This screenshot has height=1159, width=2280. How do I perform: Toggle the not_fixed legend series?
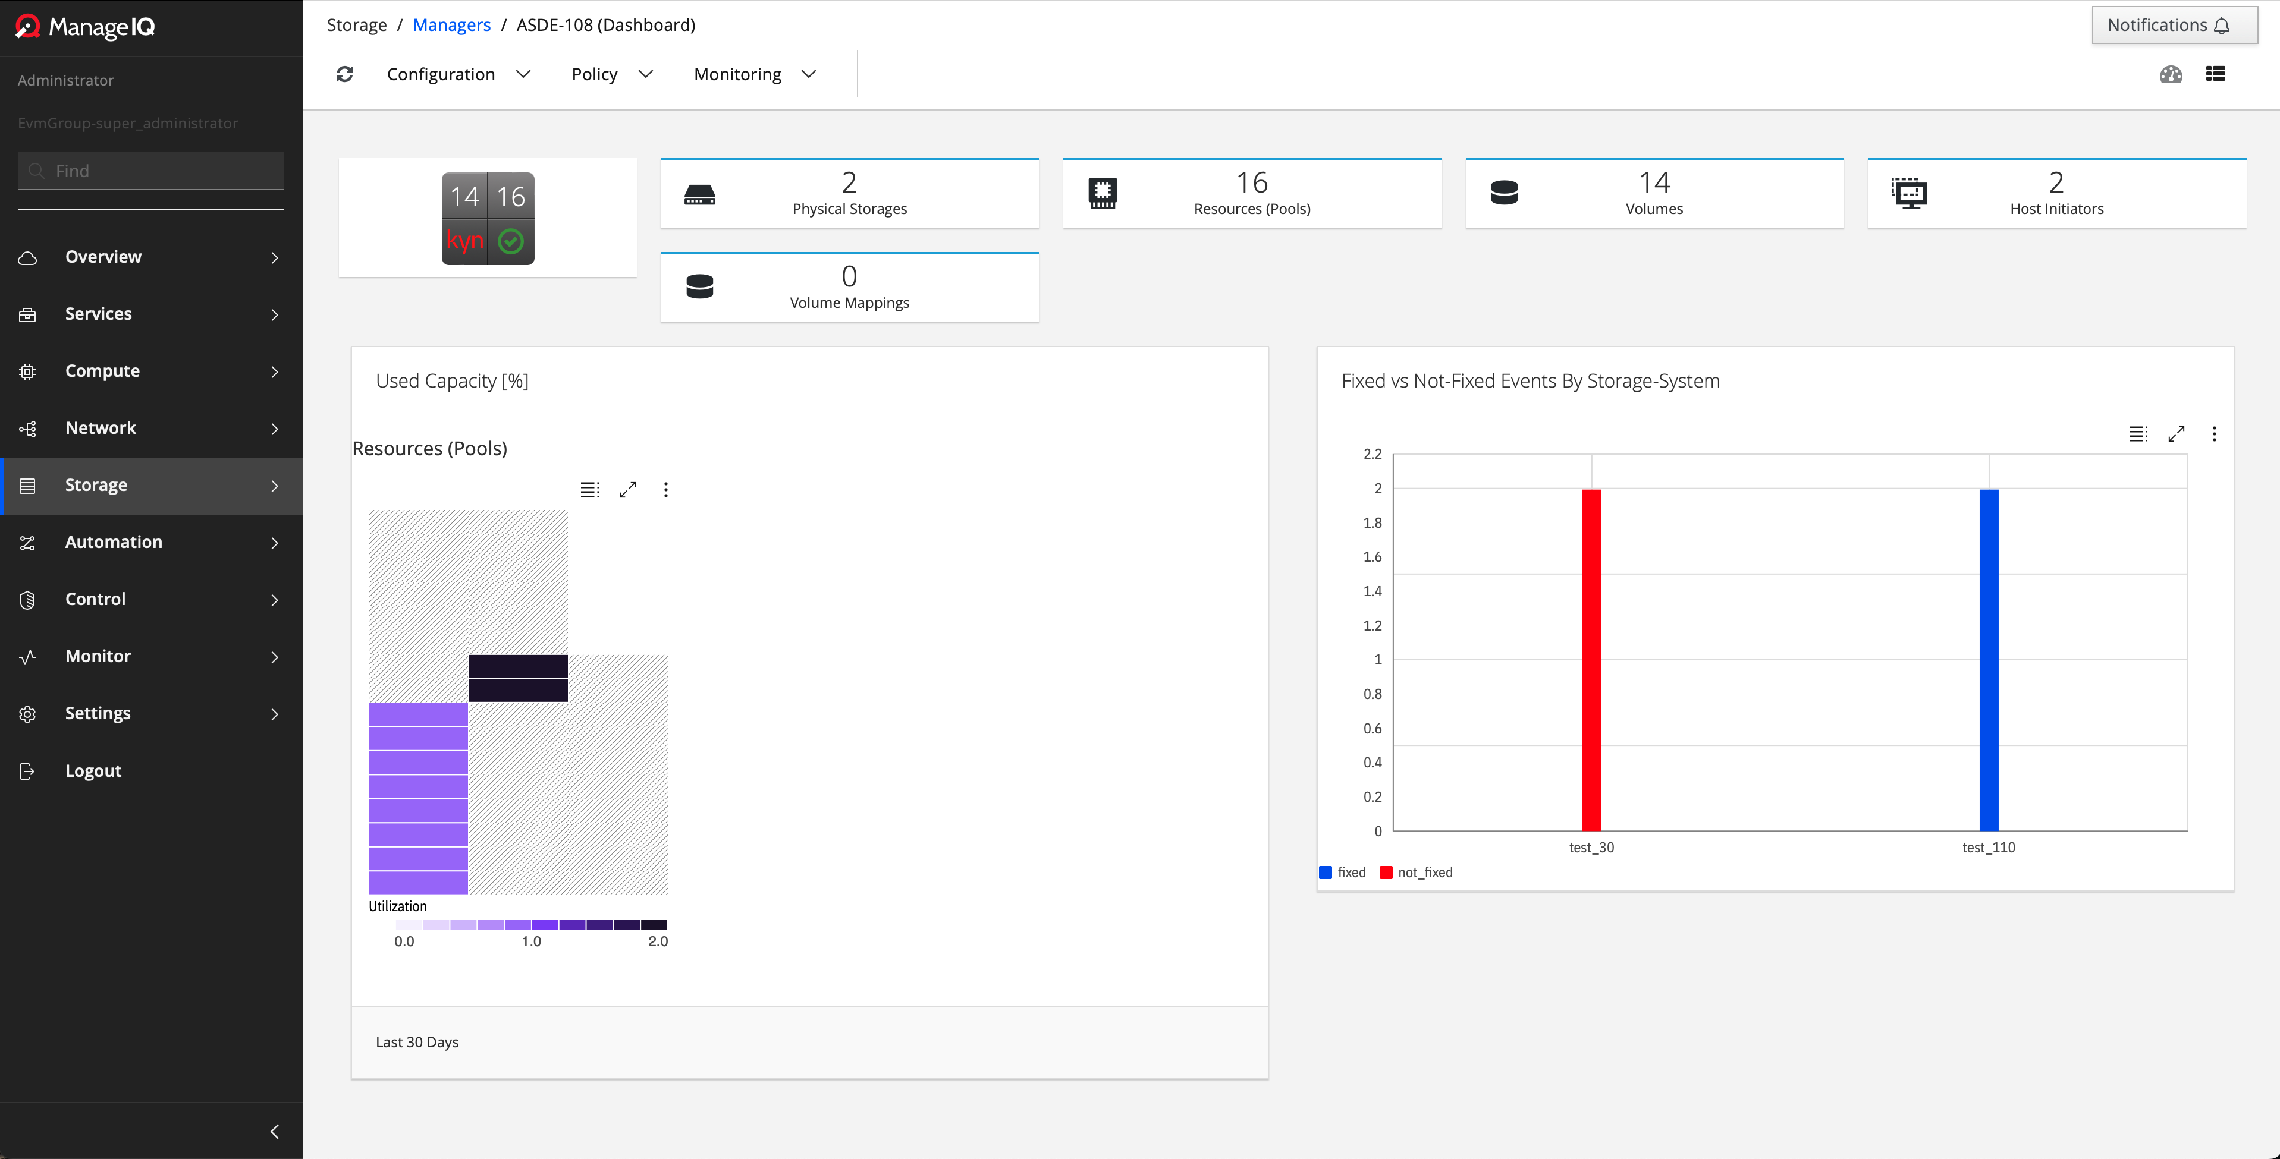1416,873
